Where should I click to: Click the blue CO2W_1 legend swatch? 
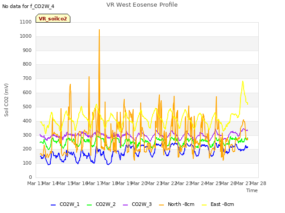pyautogui.click(x=53, y=205)
